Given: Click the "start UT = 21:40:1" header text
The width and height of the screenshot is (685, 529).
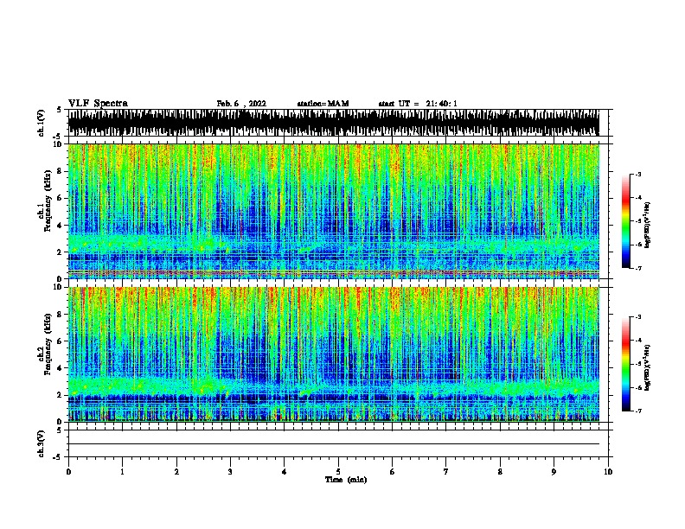Looking at the screenshot, I should point(417,104).
